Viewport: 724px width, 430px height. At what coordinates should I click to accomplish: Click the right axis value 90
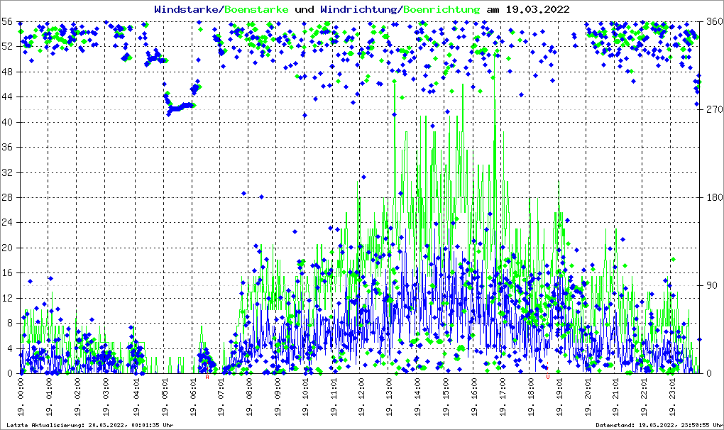[x=711, y=286]
